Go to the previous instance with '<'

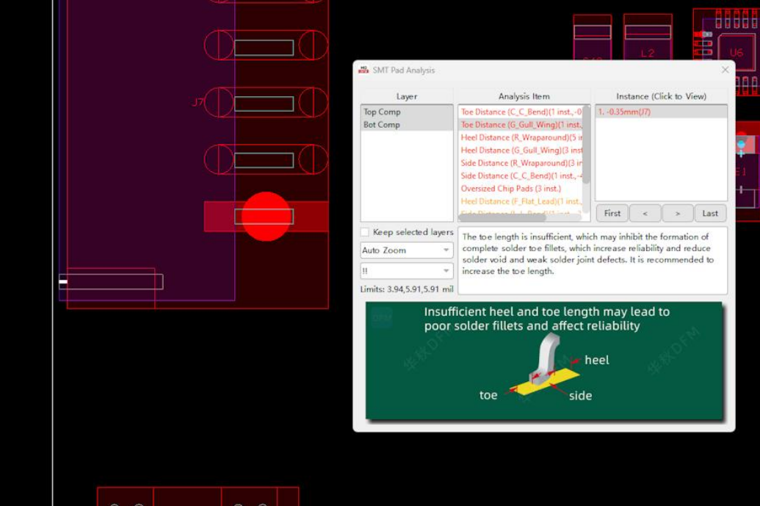(x=645, y=214)
